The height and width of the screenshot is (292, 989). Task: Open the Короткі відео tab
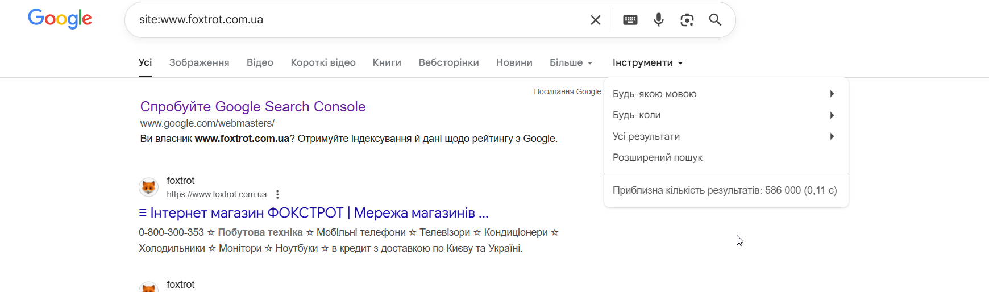(323, 62)
